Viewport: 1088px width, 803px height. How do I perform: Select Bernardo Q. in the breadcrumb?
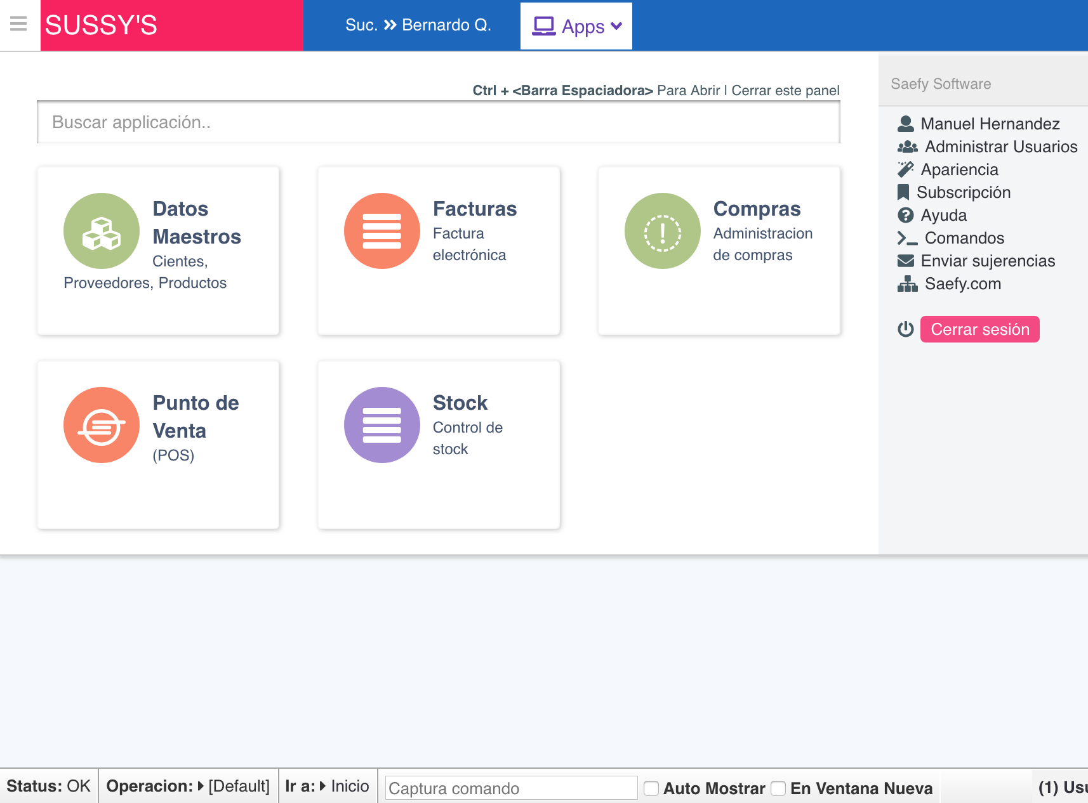pyautogui.click(x=447, y=25)
